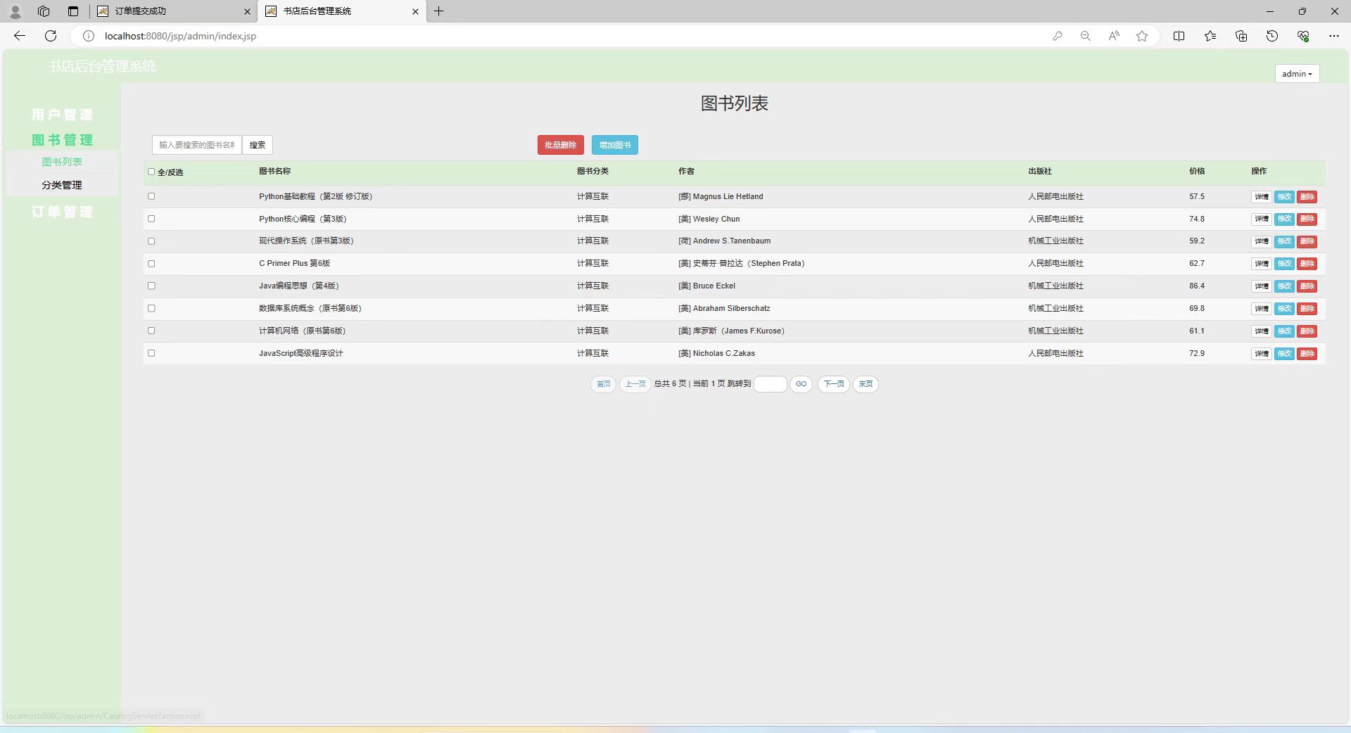Image resolution: width=1351 pixels, height=733 pixels.
Task: Delete the JavaScript高级程序设计 row
Action: point(1307,354)
